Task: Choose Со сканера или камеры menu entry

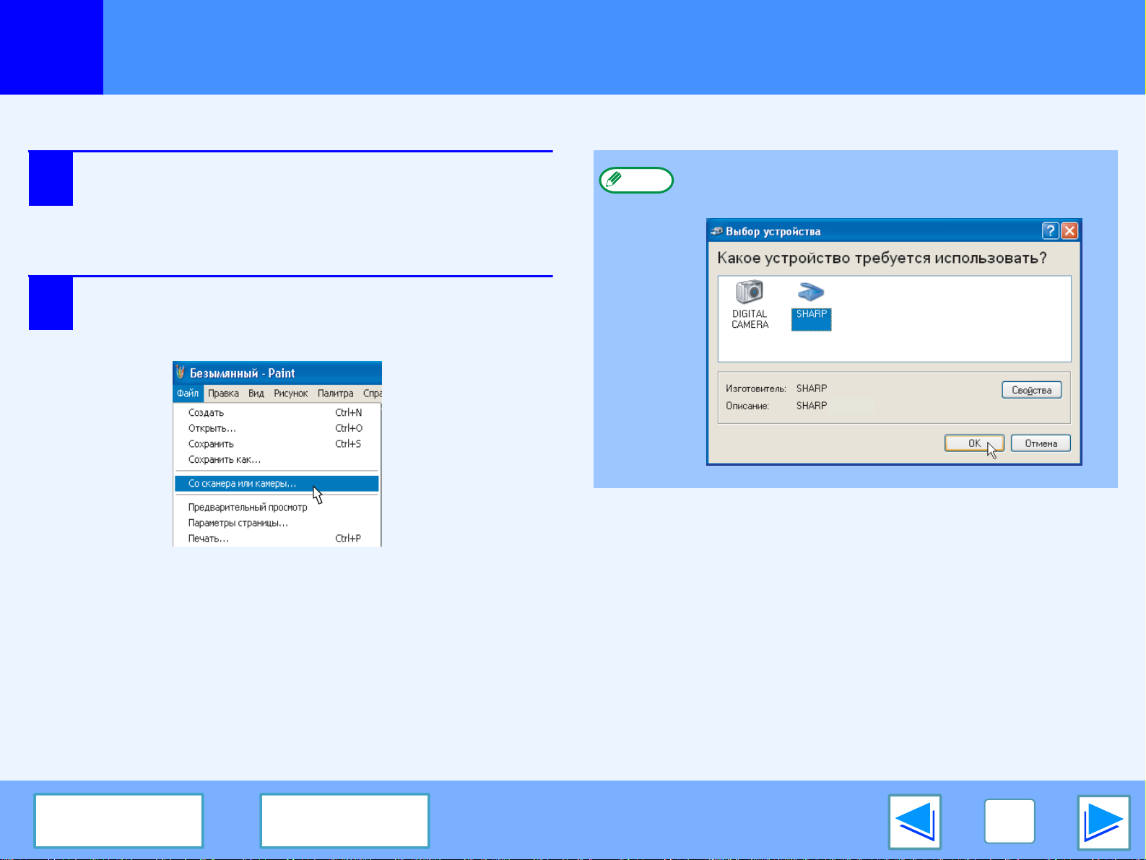Action: click(x=242, y=484)
